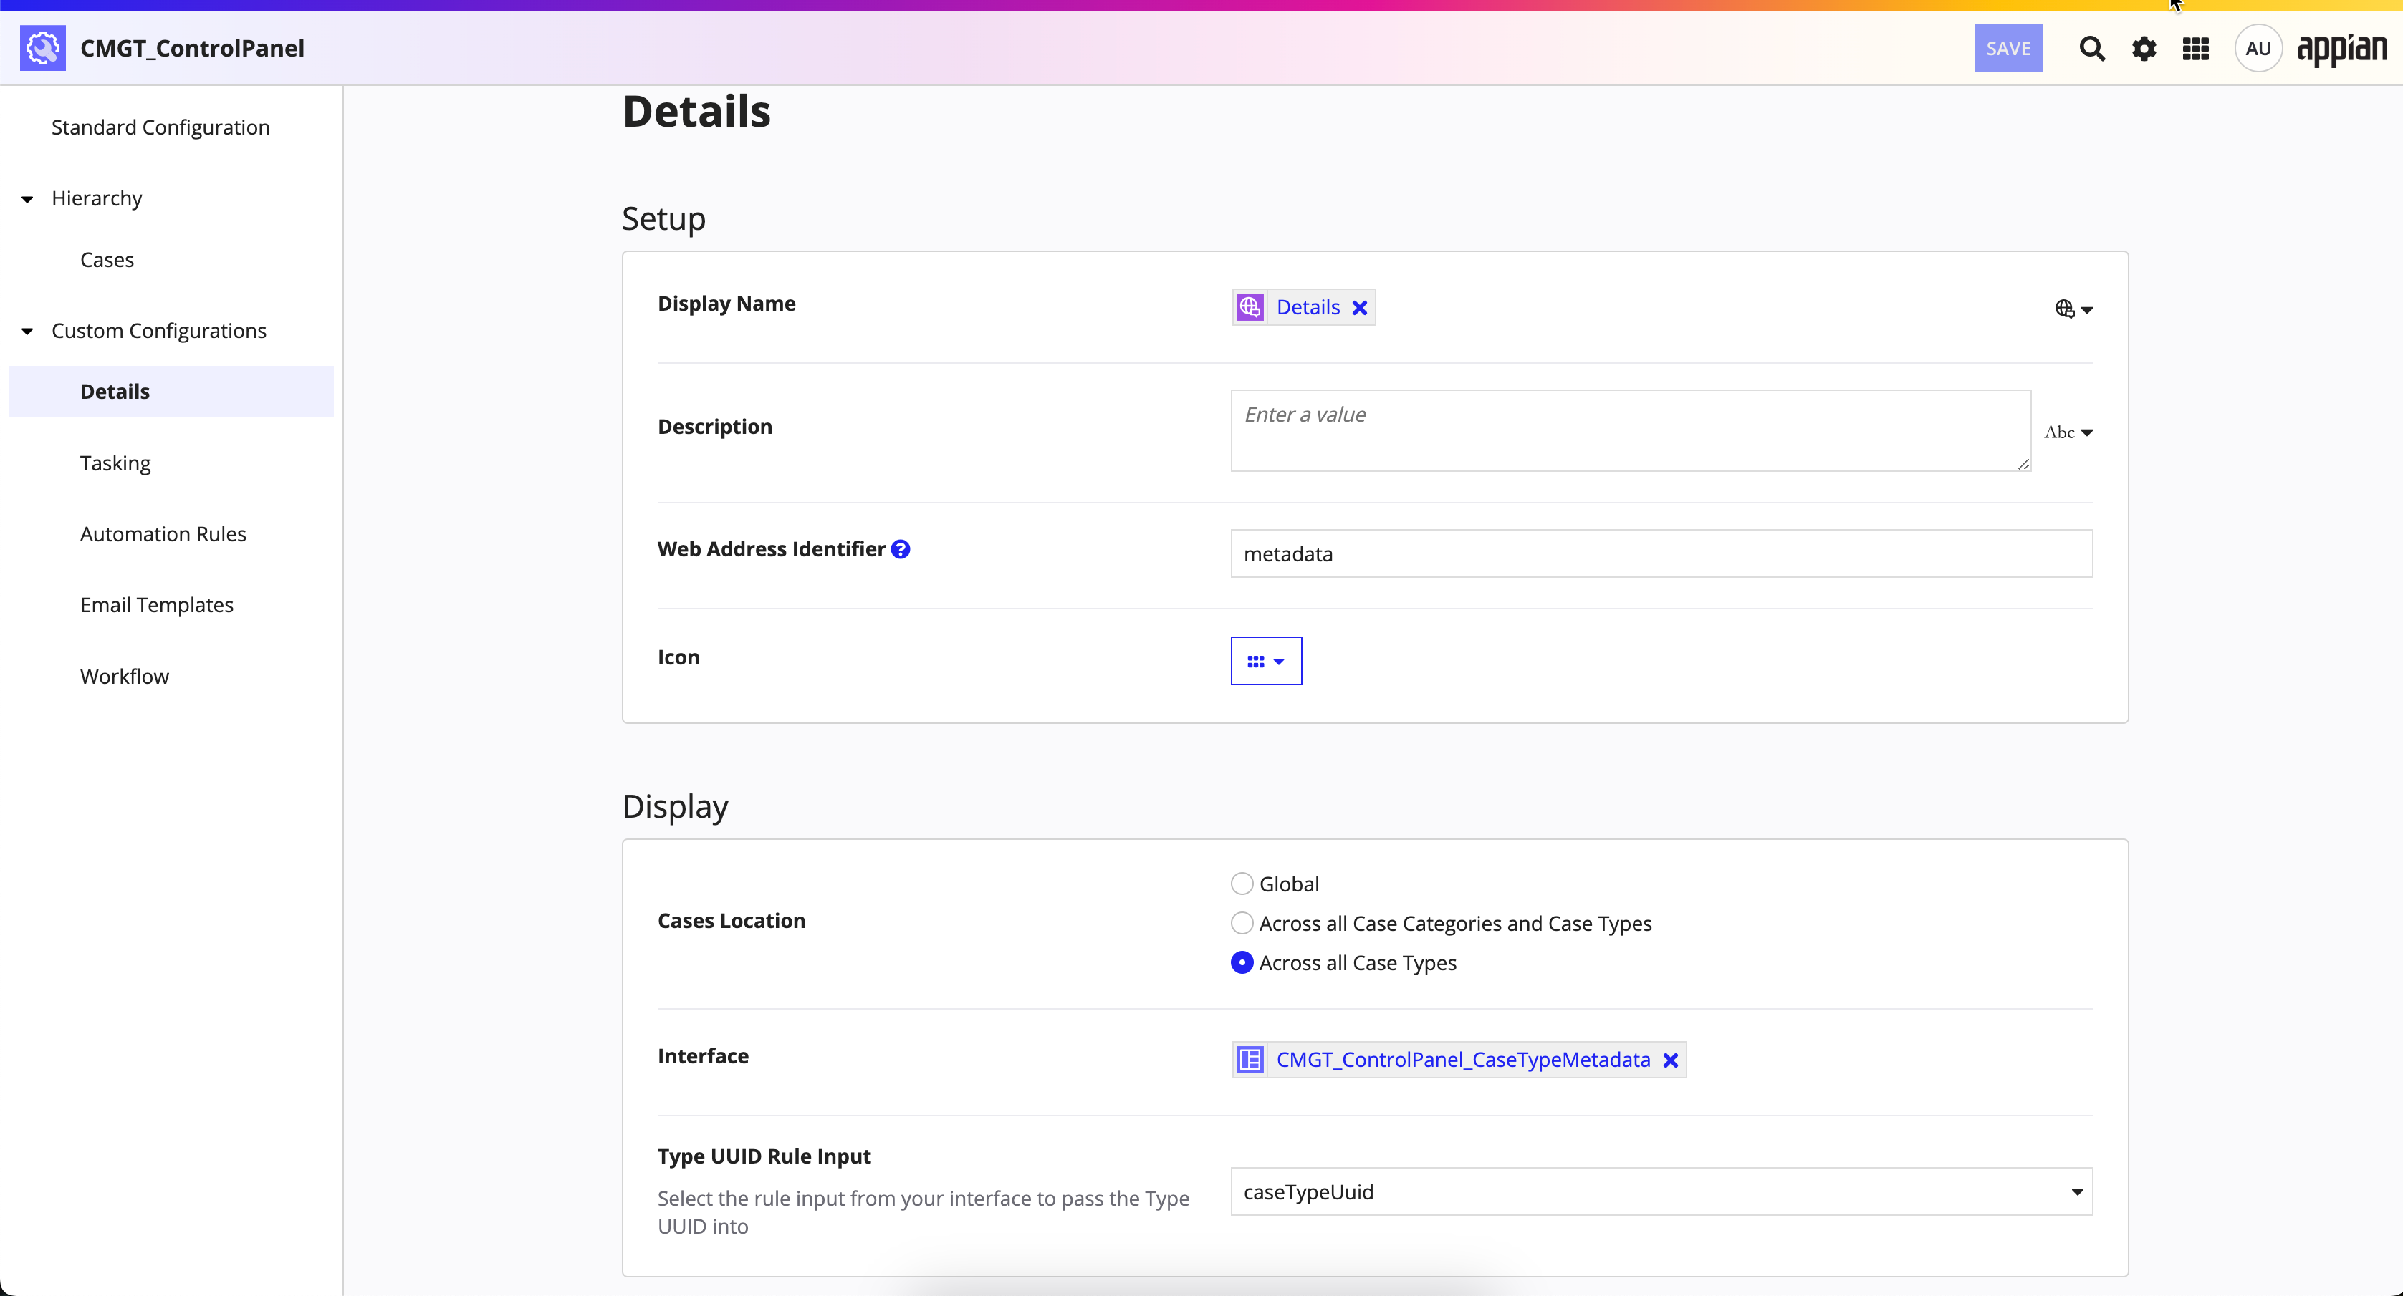The width and height of the screenshot is (2403, 1296).
Task: Open the search magnifier icon
Action: click(2091, 49)
